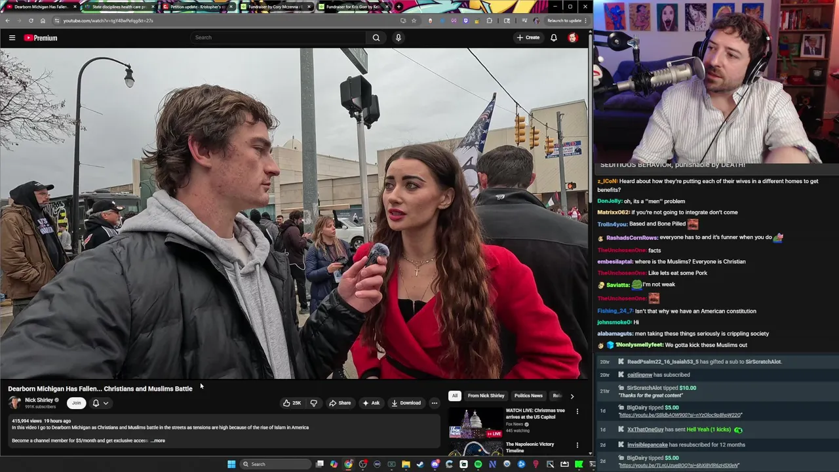Like the video with thumbs up
Screen dimensions: 839x472
pyautogui.click(x=292, y=403)
